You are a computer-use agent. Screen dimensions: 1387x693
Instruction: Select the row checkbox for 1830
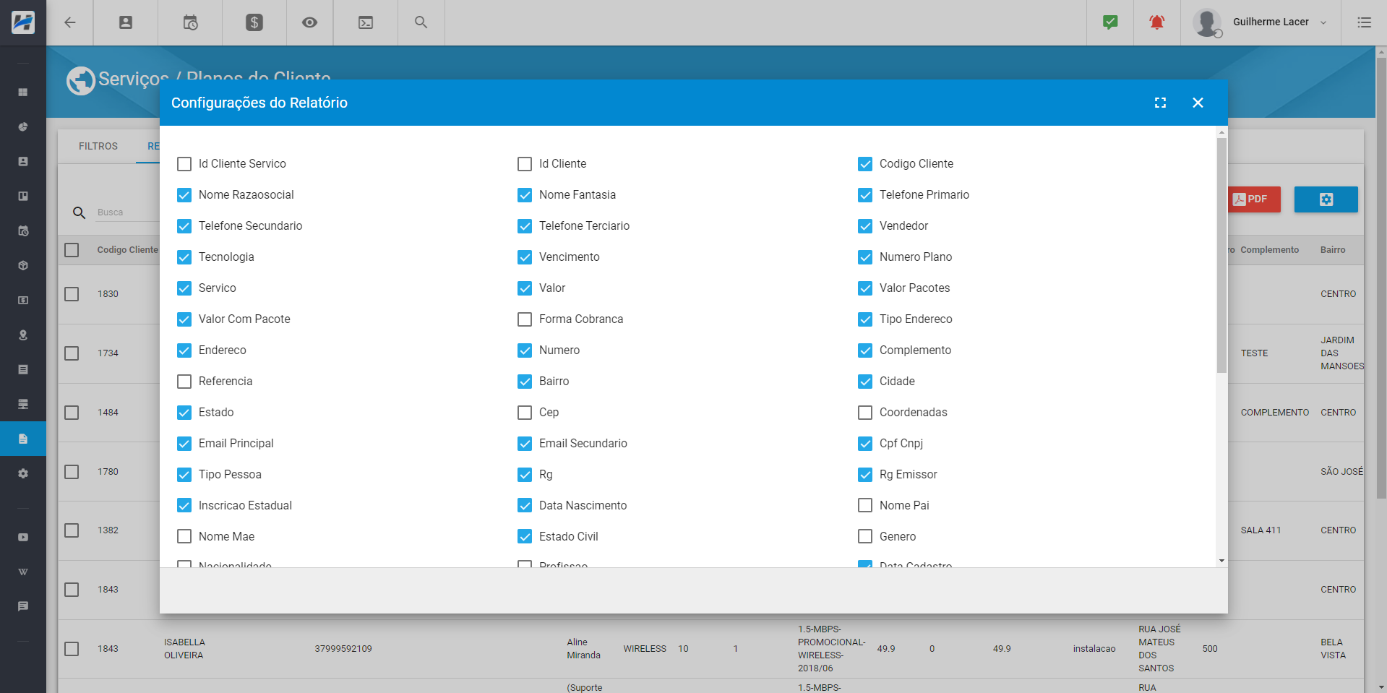pos(72,294)
